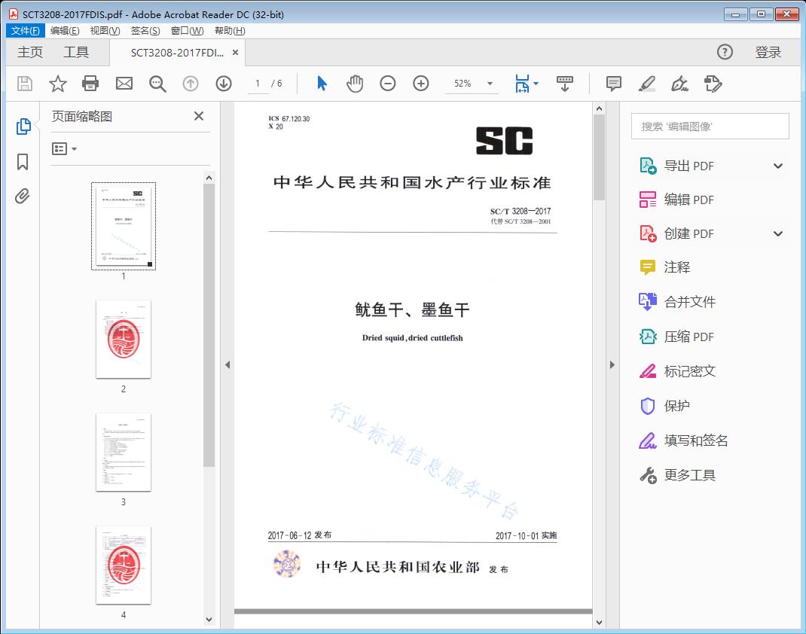
Task: Toggle the bookmarks side panel
Action: click(23, 162)
